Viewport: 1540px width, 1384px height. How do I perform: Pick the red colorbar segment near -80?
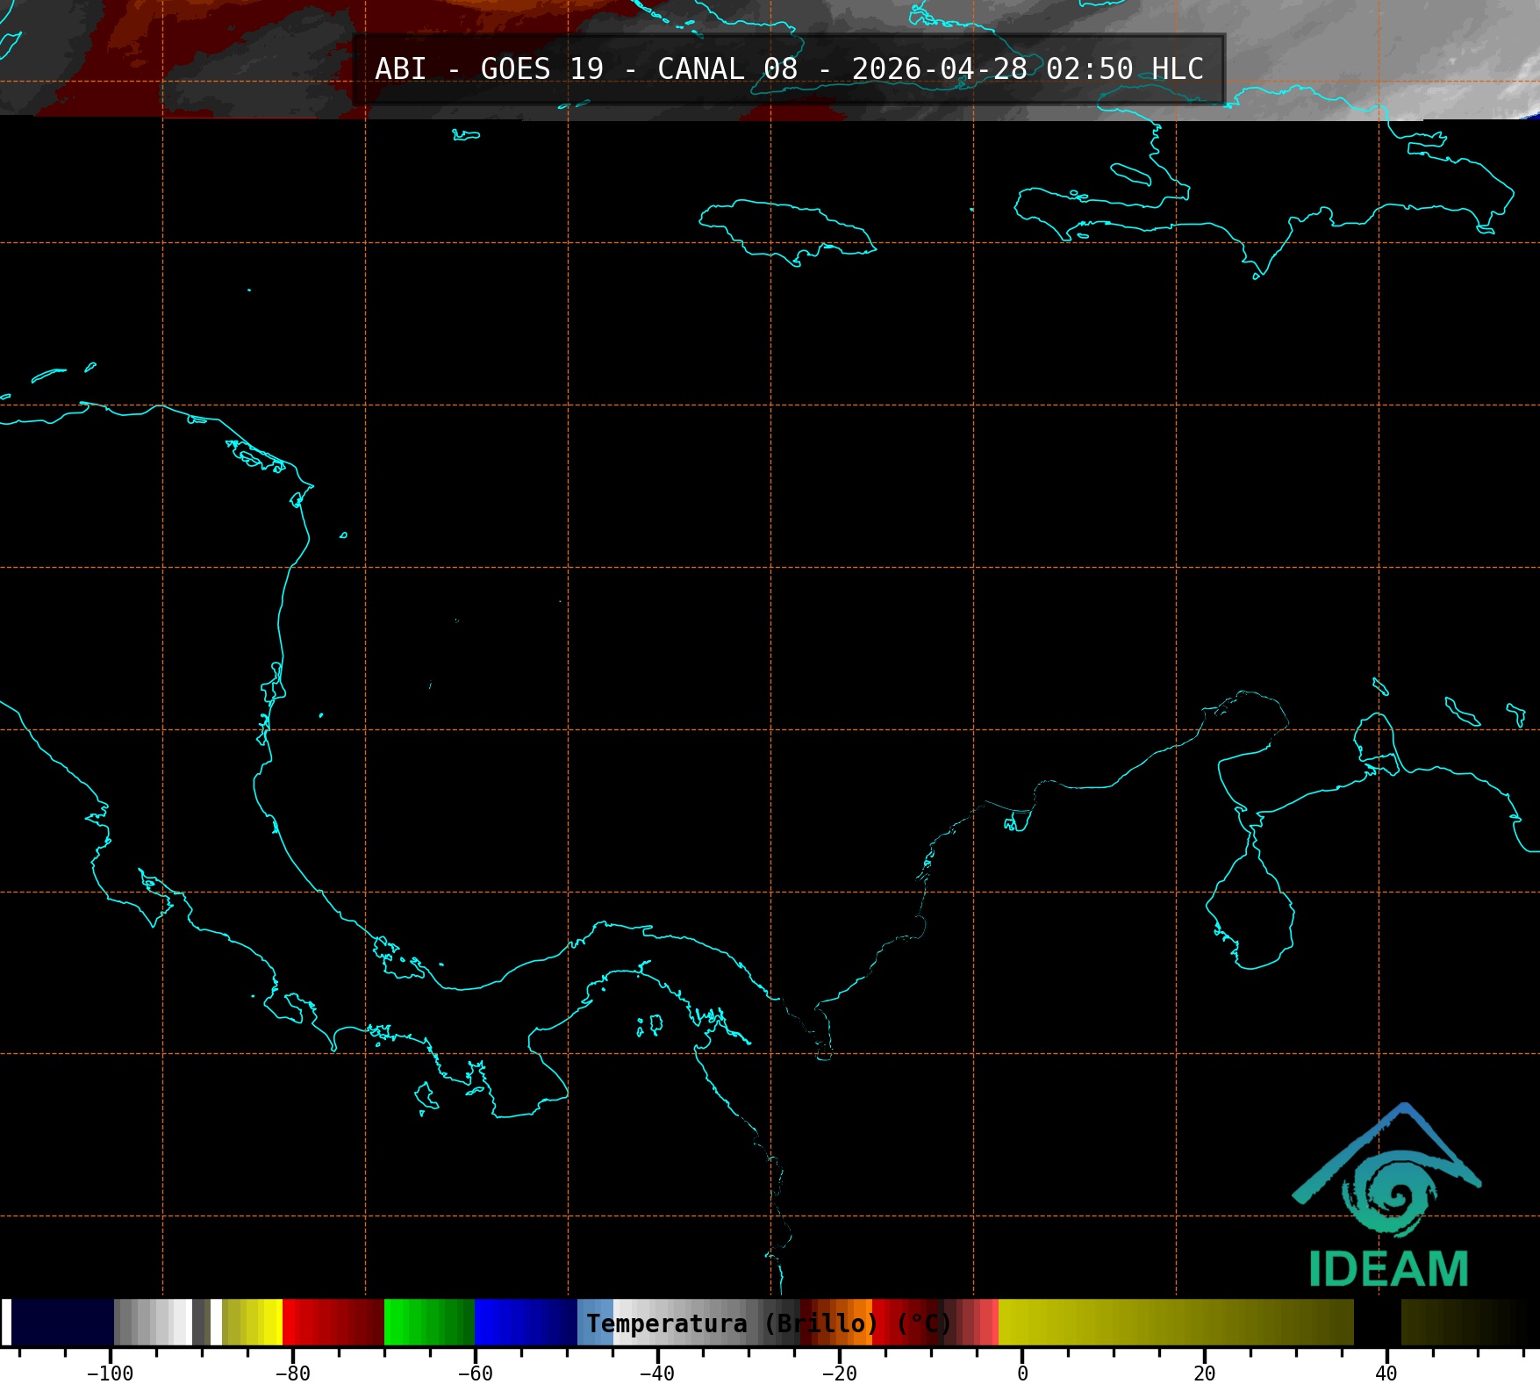[332, 1323]
